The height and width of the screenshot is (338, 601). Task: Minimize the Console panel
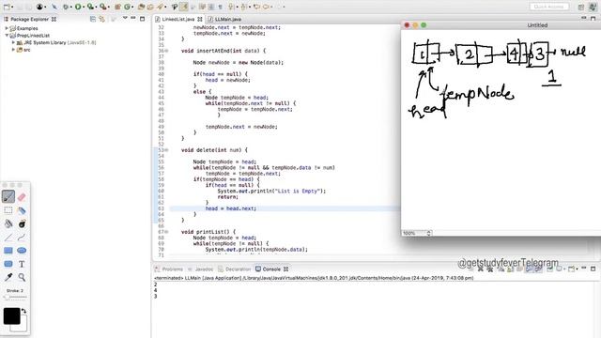click(x=584, y=269)
